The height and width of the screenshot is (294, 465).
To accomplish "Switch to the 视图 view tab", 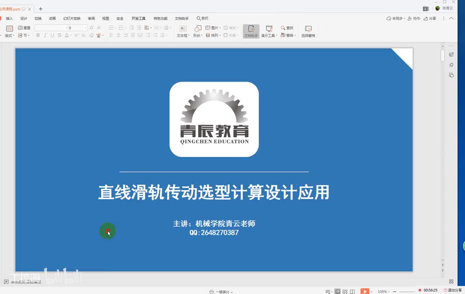I will pos(106,18).
